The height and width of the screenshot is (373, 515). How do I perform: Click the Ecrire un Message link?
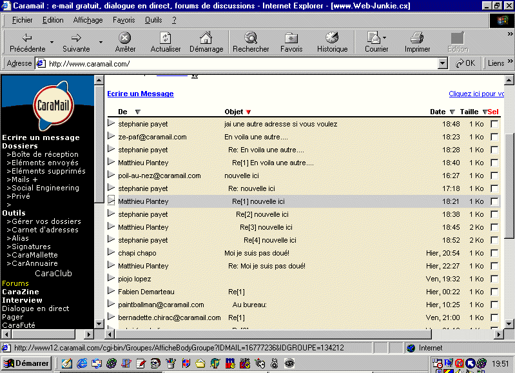(141, 94)
